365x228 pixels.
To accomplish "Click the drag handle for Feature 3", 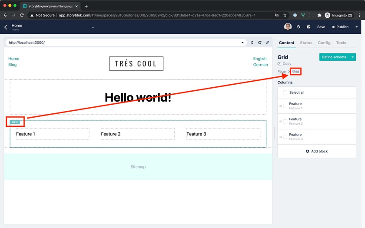I will click(x=281, y=137).
